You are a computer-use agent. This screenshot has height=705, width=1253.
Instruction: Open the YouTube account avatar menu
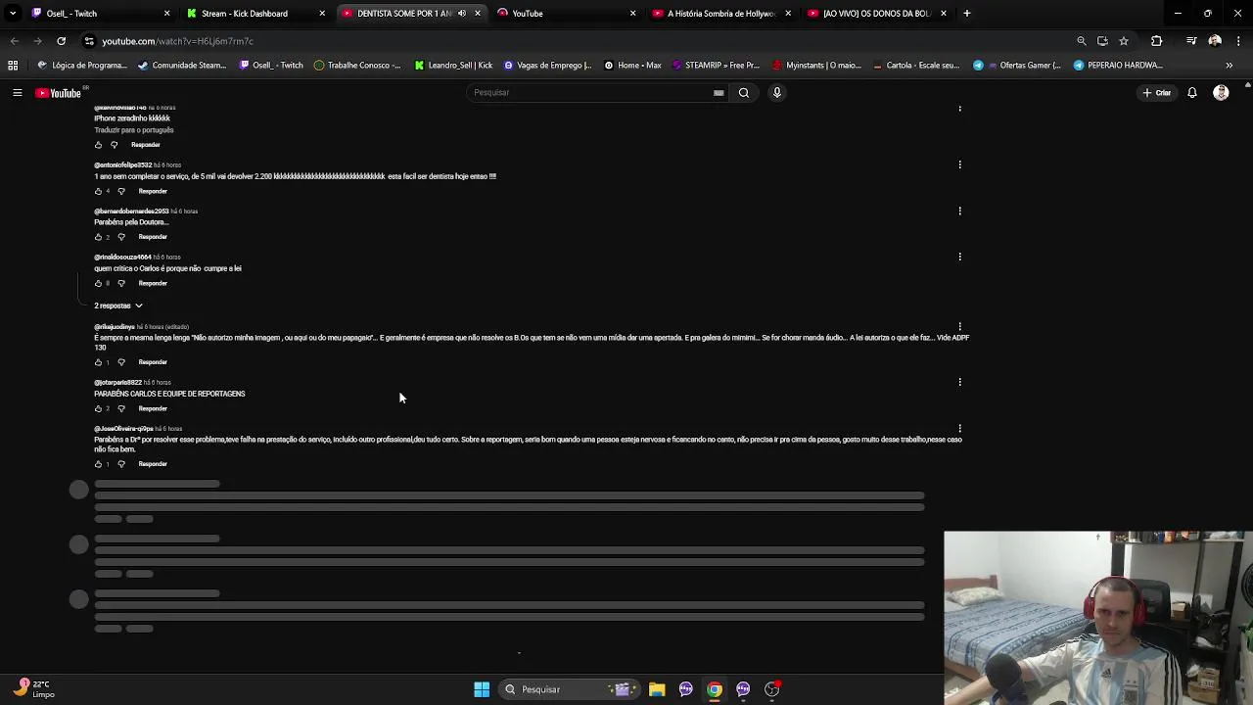point(1221,93)
